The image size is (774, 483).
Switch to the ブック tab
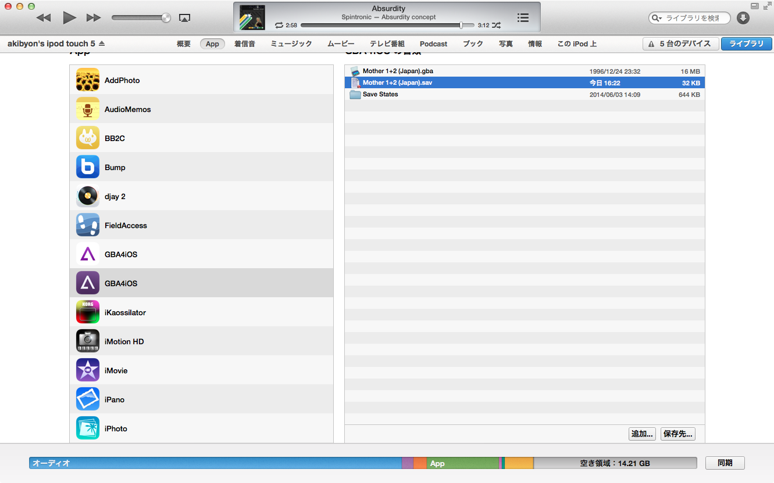(x=473, y=44)
